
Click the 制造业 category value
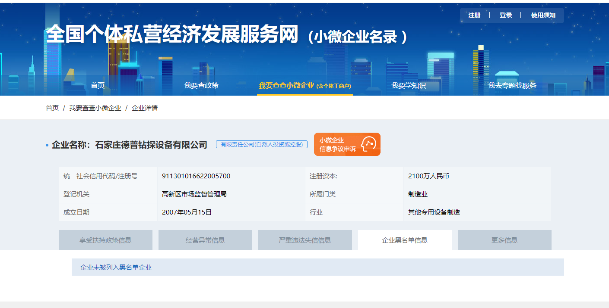tap(418, 194)
